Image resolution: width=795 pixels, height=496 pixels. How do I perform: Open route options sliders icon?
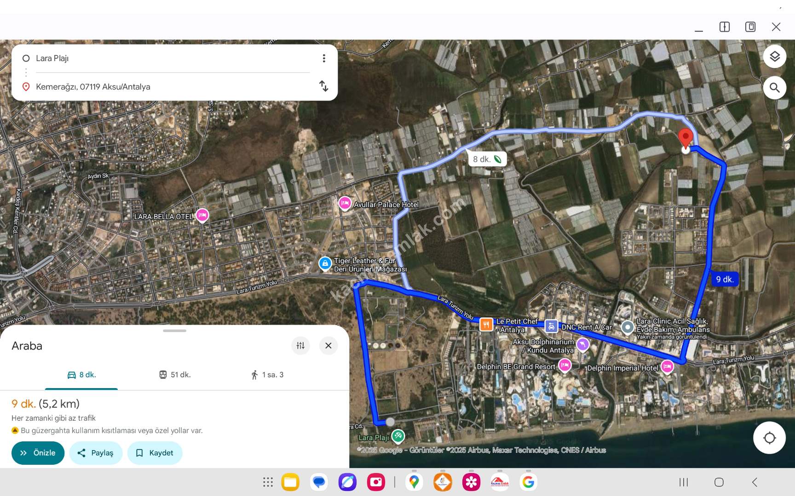(x=300, y=346)
